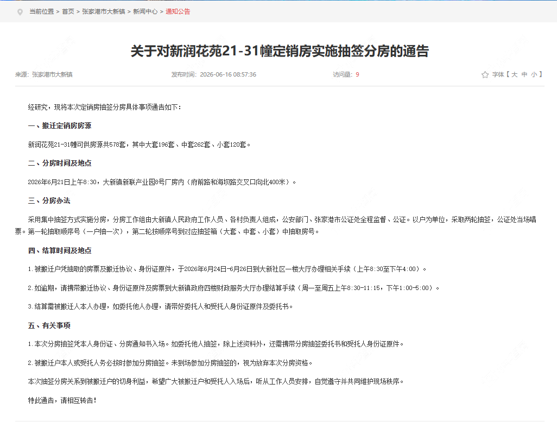This screenshot has height=422, width=557.
Task: Click source text 来源: 张家港市大新镇
Action: tap(43, 74)
